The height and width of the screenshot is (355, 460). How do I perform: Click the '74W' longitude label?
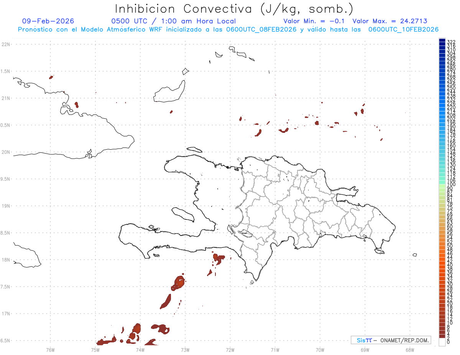tap(140, 350)
